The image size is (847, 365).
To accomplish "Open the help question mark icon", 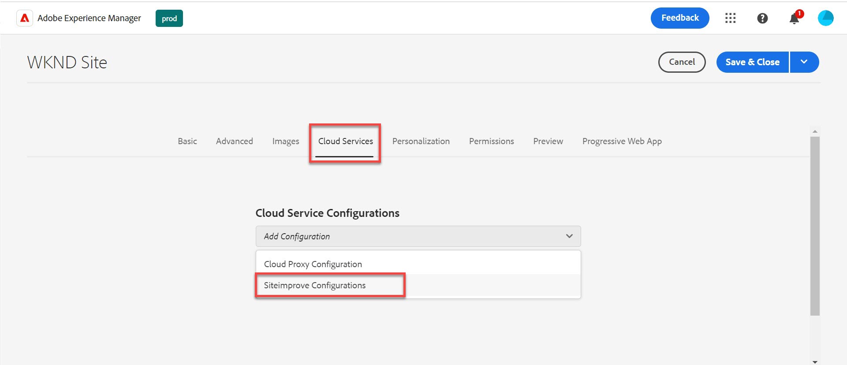I will pyautogui.click(x=762, y=18).
